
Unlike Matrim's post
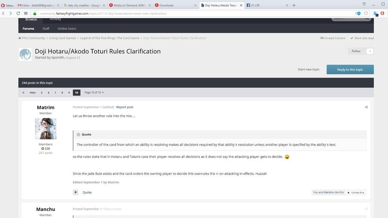pyautogui.click(x=356, y=192)
